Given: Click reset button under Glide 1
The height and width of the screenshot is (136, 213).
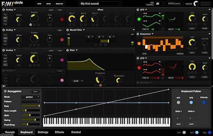Looking at the screenshot, I should 179,124.
